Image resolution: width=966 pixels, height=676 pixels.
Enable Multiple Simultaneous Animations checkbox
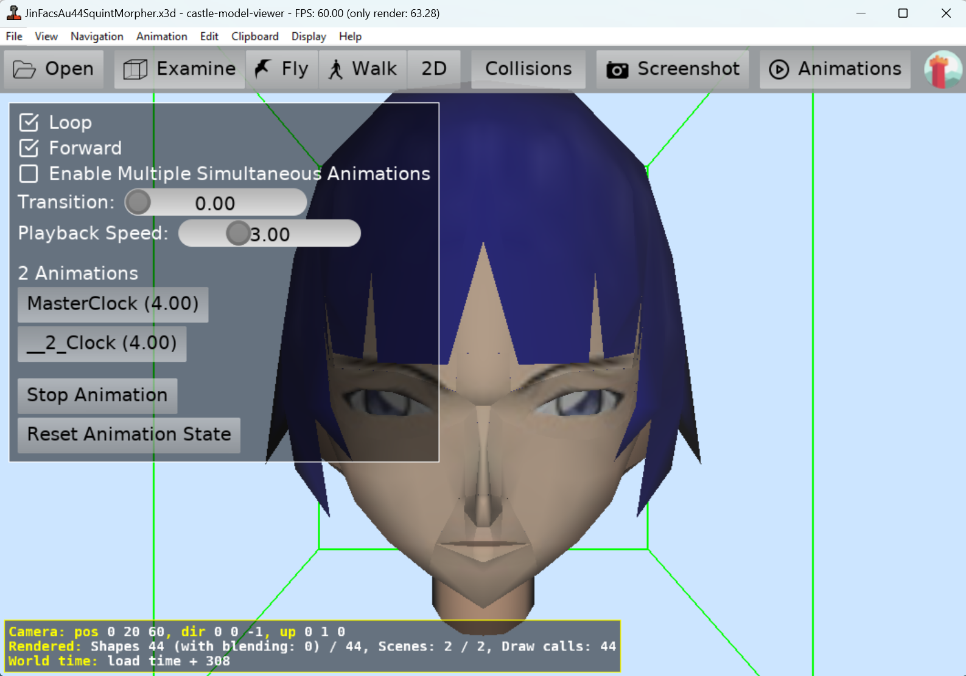(29, 174)
